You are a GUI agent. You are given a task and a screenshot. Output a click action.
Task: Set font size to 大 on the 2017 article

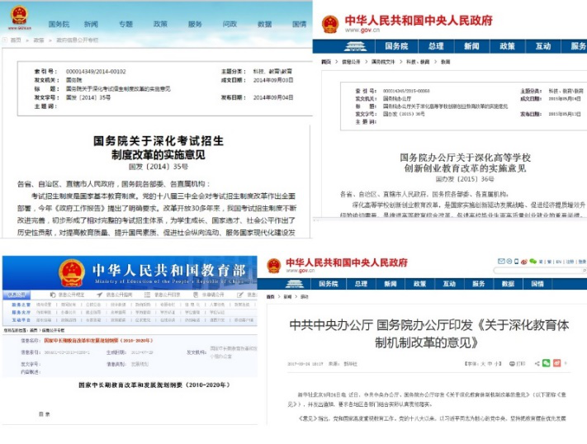click(x=483, y=363)
